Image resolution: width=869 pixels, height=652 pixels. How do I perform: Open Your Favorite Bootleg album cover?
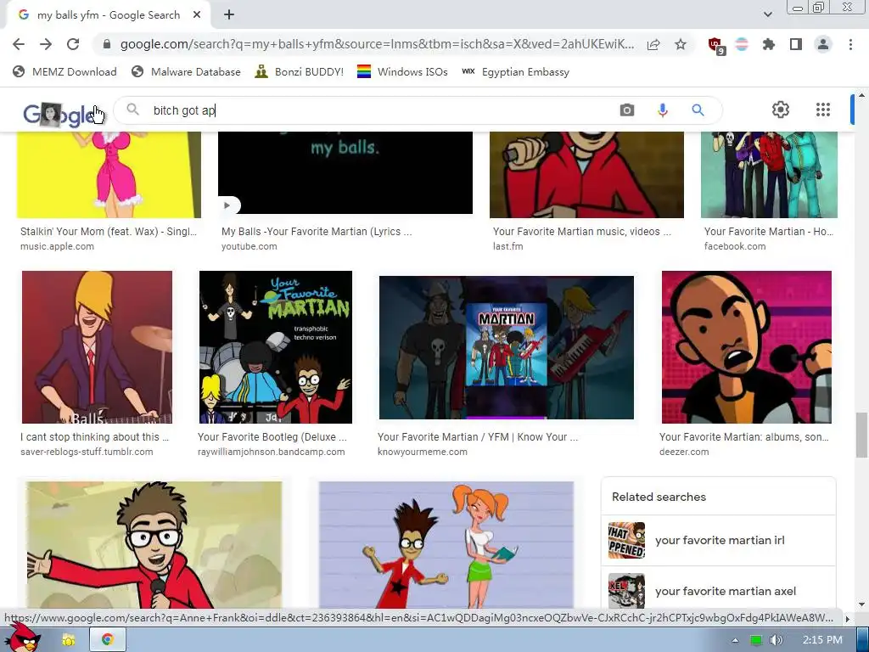click(276, 347)
